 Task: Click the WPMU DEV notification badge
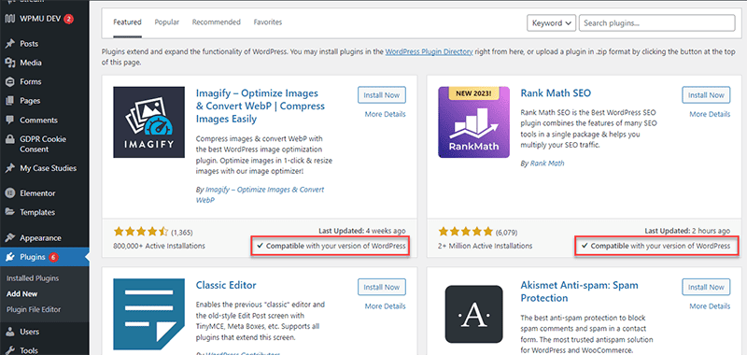pos(68,19)
